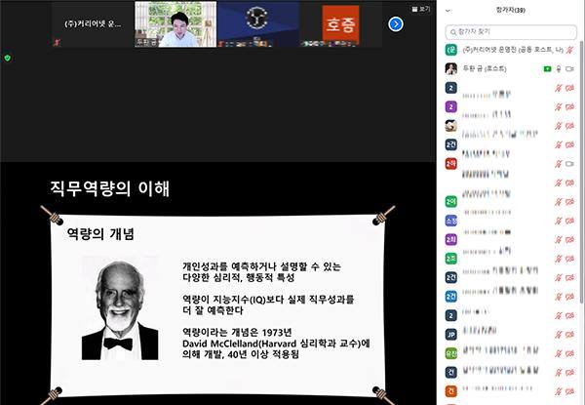
Task: Click the 소정 participant avatar
Action: (x=451, y=221)
